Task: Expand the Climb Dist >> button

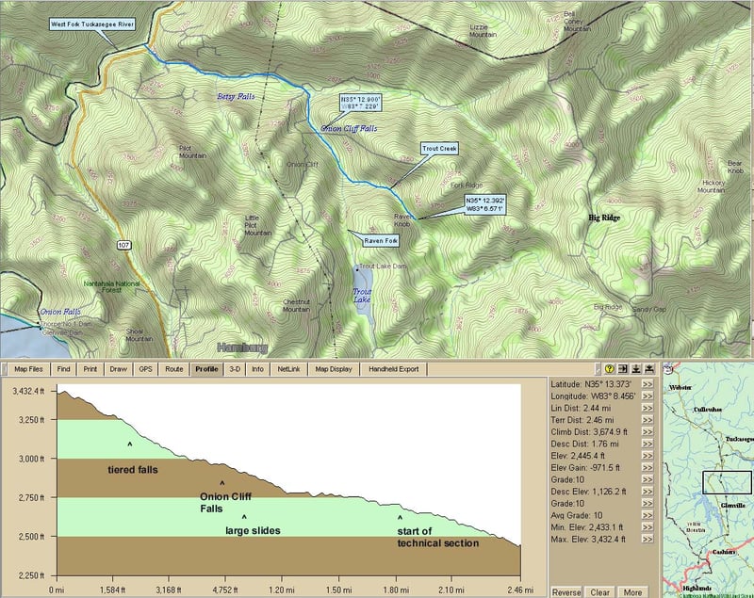Action: click(x=647, y=432)
